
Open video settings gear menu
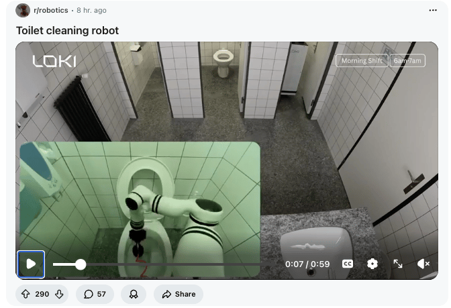pyautogui.click(x=372, y=264)
